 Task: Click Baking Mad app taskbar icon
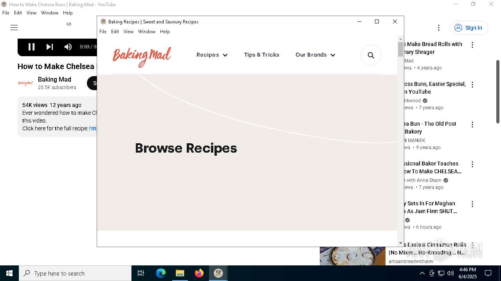coord(218,273)
